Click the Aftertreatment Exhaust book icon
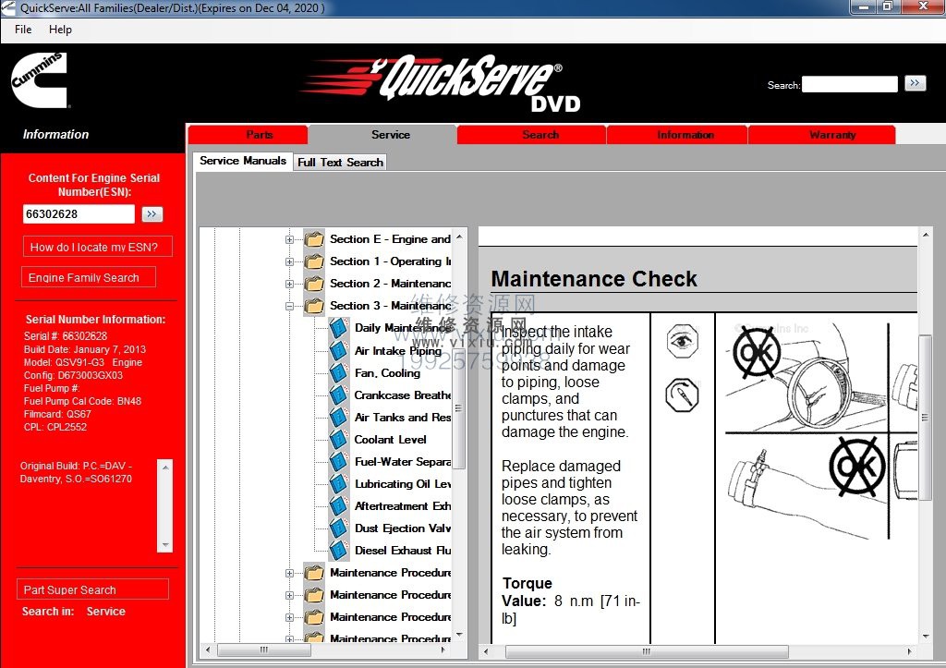 pos(338,506)
